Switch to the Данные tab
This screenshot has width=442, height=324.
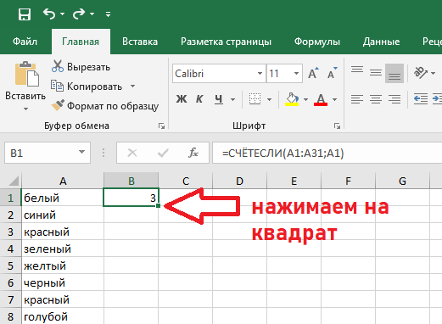point(381,42)
